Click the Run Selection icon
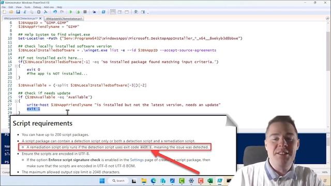 coord(78,12)
